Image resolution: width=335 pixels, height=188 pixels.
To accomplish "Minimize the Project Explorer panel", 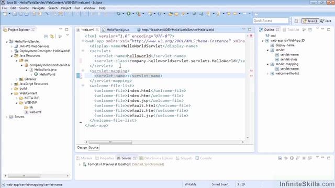I will [61, 29].
